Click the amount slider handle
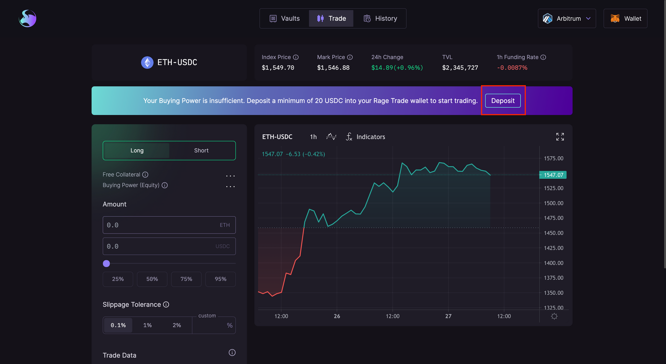The height and width of the screenshot is (364, 666). pyautogui.click(x=106, y=264)
